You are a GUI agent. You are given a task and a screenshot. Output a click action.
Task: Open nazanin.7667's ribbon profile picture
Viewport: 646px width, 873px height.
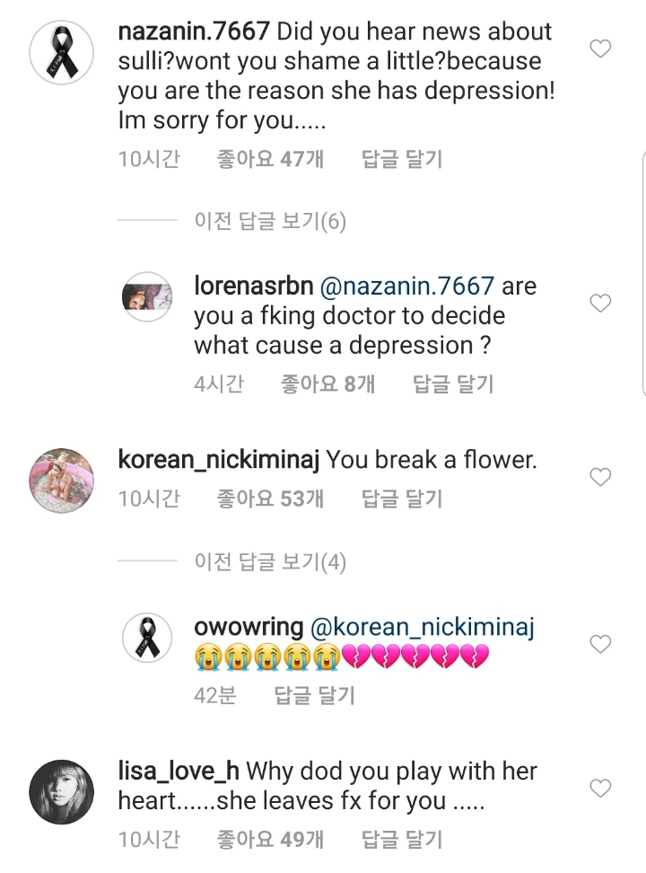click(63, 61)
